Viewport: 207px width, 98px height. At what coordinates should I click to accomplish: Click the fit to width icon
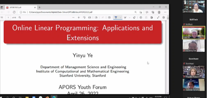coord(90,17)
